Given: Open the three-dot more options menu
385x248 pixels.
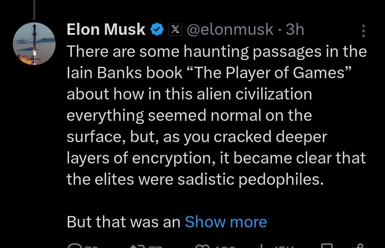Looking at the screenshot, I should click(364, 31).
